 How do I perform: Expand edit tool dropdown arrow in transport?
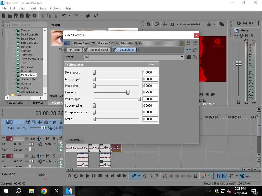(x=139, y=176)
